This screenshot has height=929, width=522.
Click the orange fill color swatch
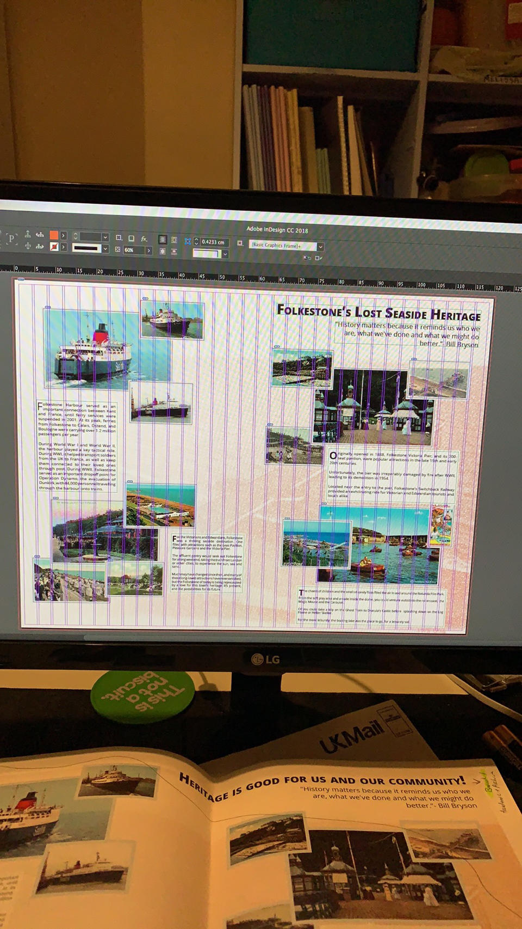(x=54, y=235)
